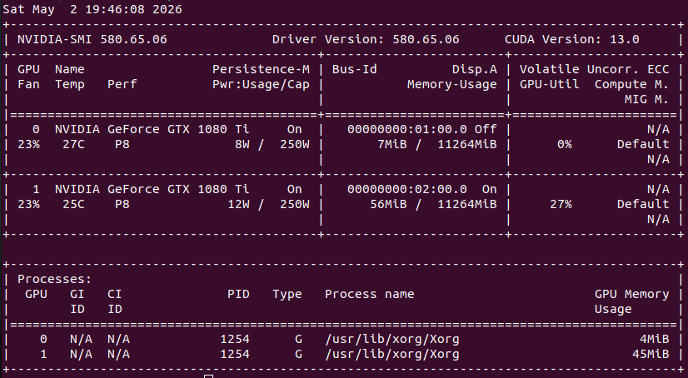Select the Bus-Id column header
This screenshot has width=688, height=378.
[x=355, y=69]
